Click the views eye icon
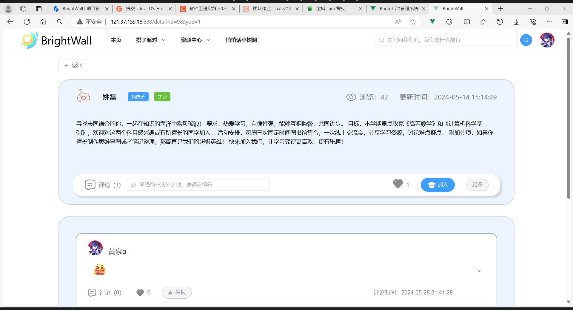 [x=351, y=97]
